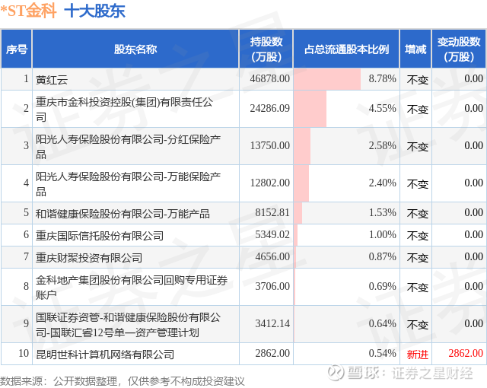
Task: Click the 变动股数(万股) column header
Action: click(x=459, y=49)
